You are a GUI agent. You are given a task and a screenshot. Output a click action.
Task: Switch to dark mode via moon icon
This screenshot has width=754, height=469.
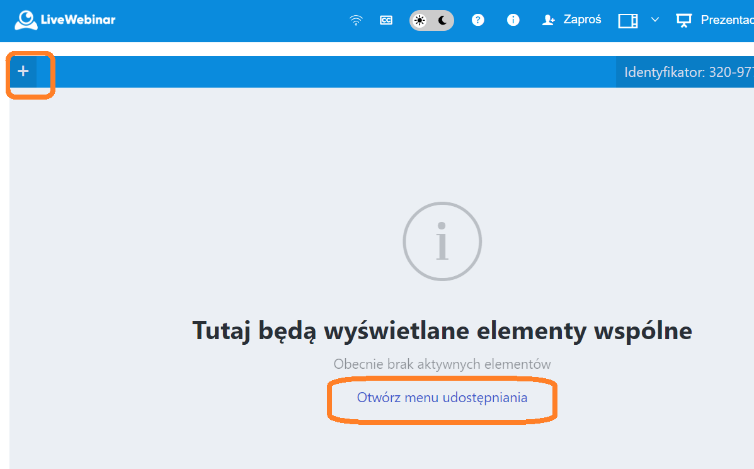(443, 20)
